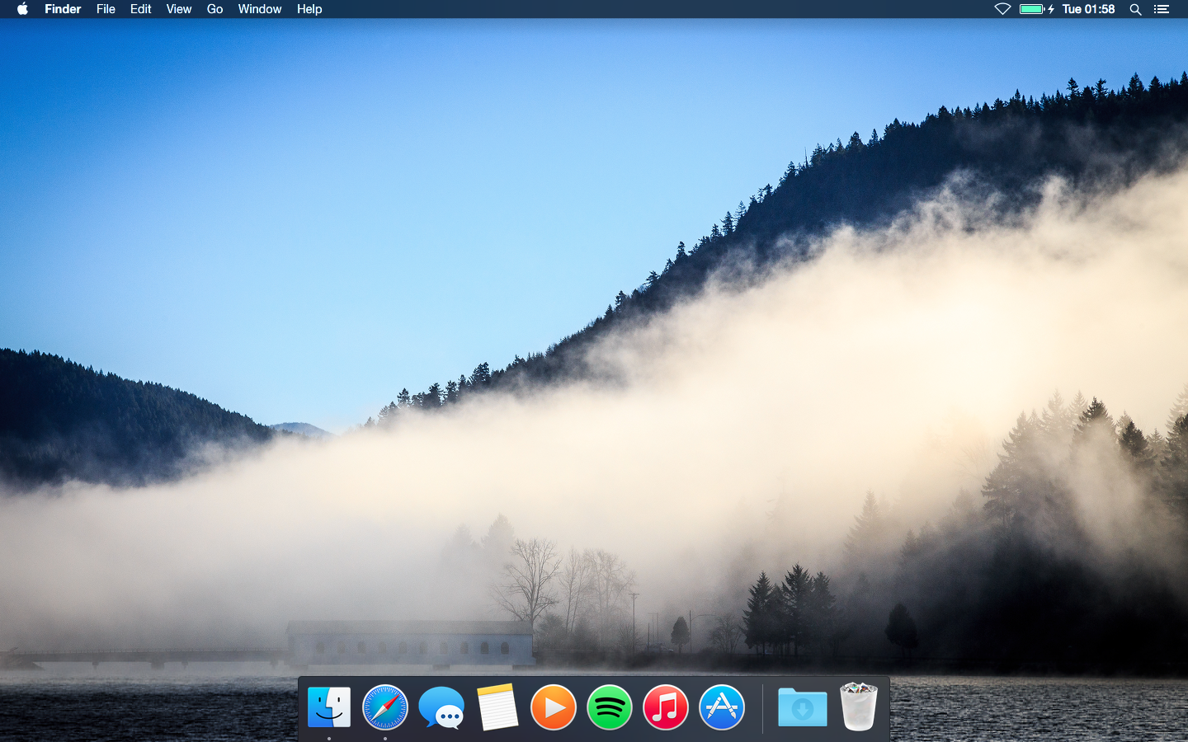1188x742 pixels.
Task: Open Finder from the Dock
Action: pyautogui.click(x=329, y=707)
